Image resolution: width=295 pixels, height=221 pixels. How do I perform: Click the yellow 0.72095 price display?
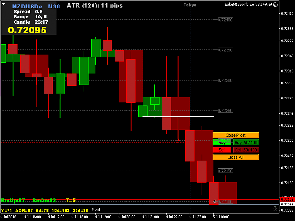[x=27, y=30]
